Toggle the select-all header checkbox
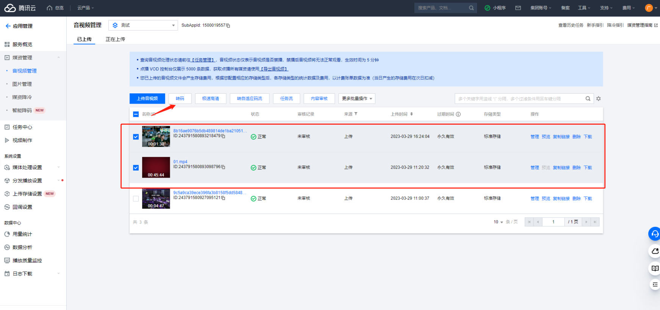 coord(136,114)
